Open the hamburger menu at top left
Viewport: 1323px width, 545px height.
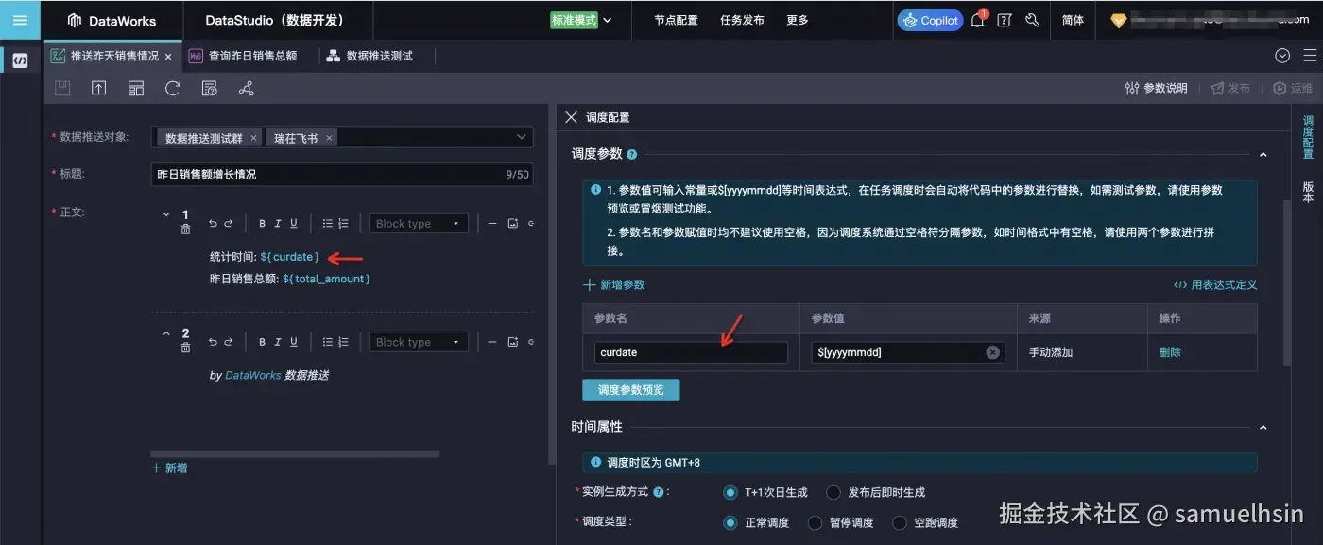20,20
